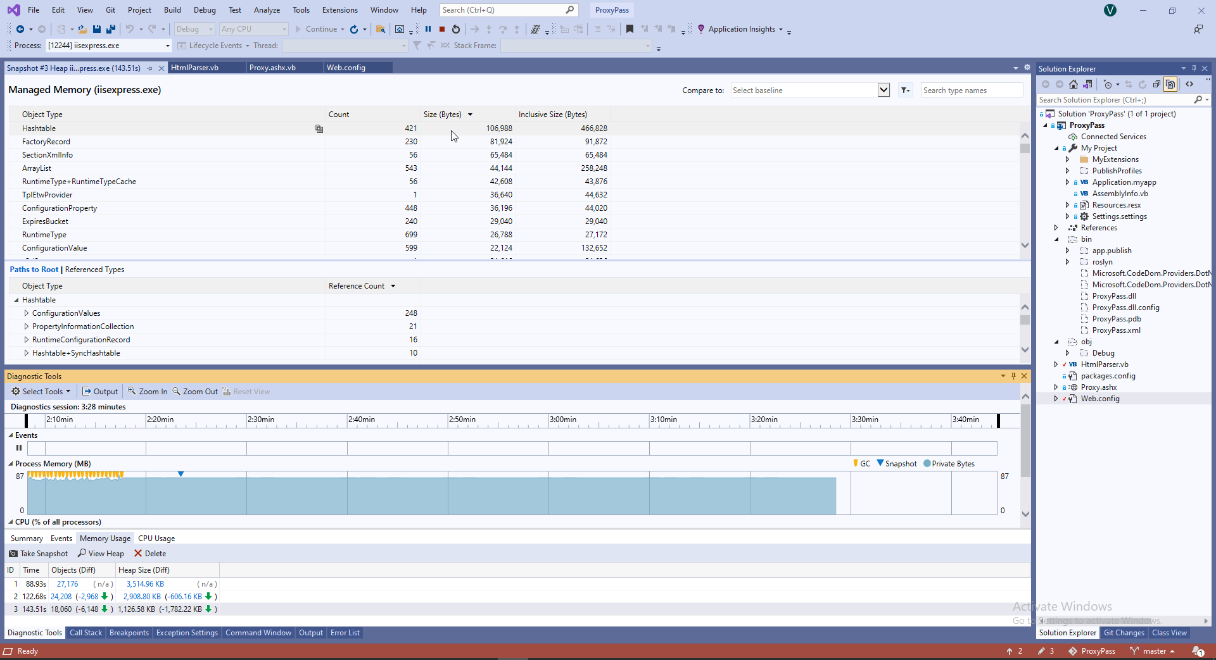Pause debugging with the Break All icon
The image size is (1216, 660).
428,29
